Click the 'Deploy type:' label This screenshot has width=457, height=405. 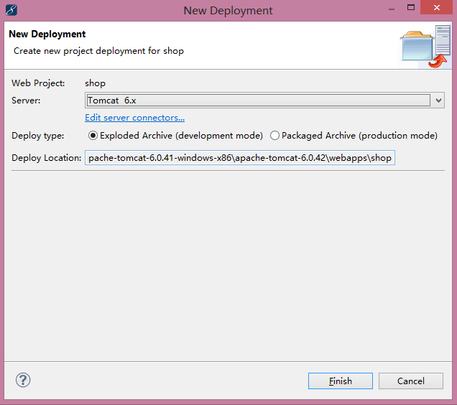38,136
